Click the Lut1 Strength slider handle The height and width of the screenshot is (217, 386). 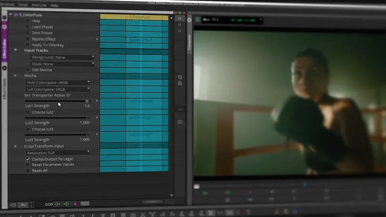(87, 101)
